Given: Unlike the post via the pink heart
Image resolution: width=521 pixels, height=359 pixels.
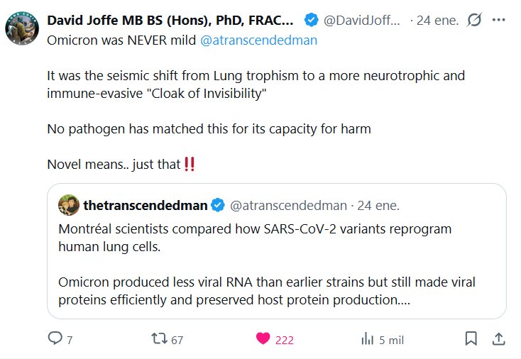Looking at the screenshot, I should (263, 339).
